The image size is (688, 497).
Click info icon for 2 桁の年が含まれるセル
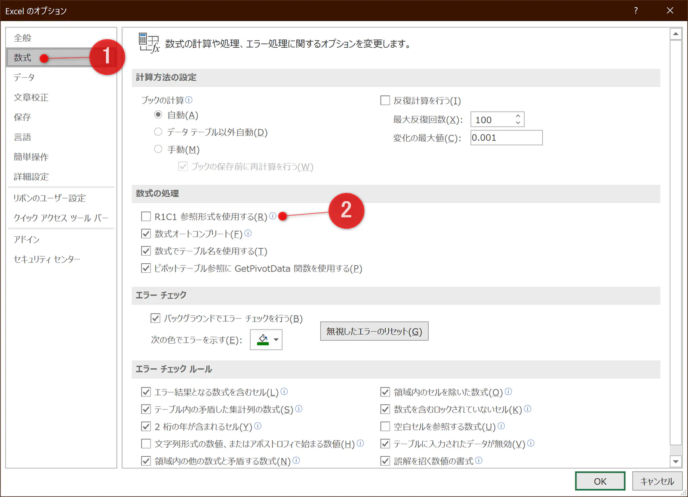(258, 426)
